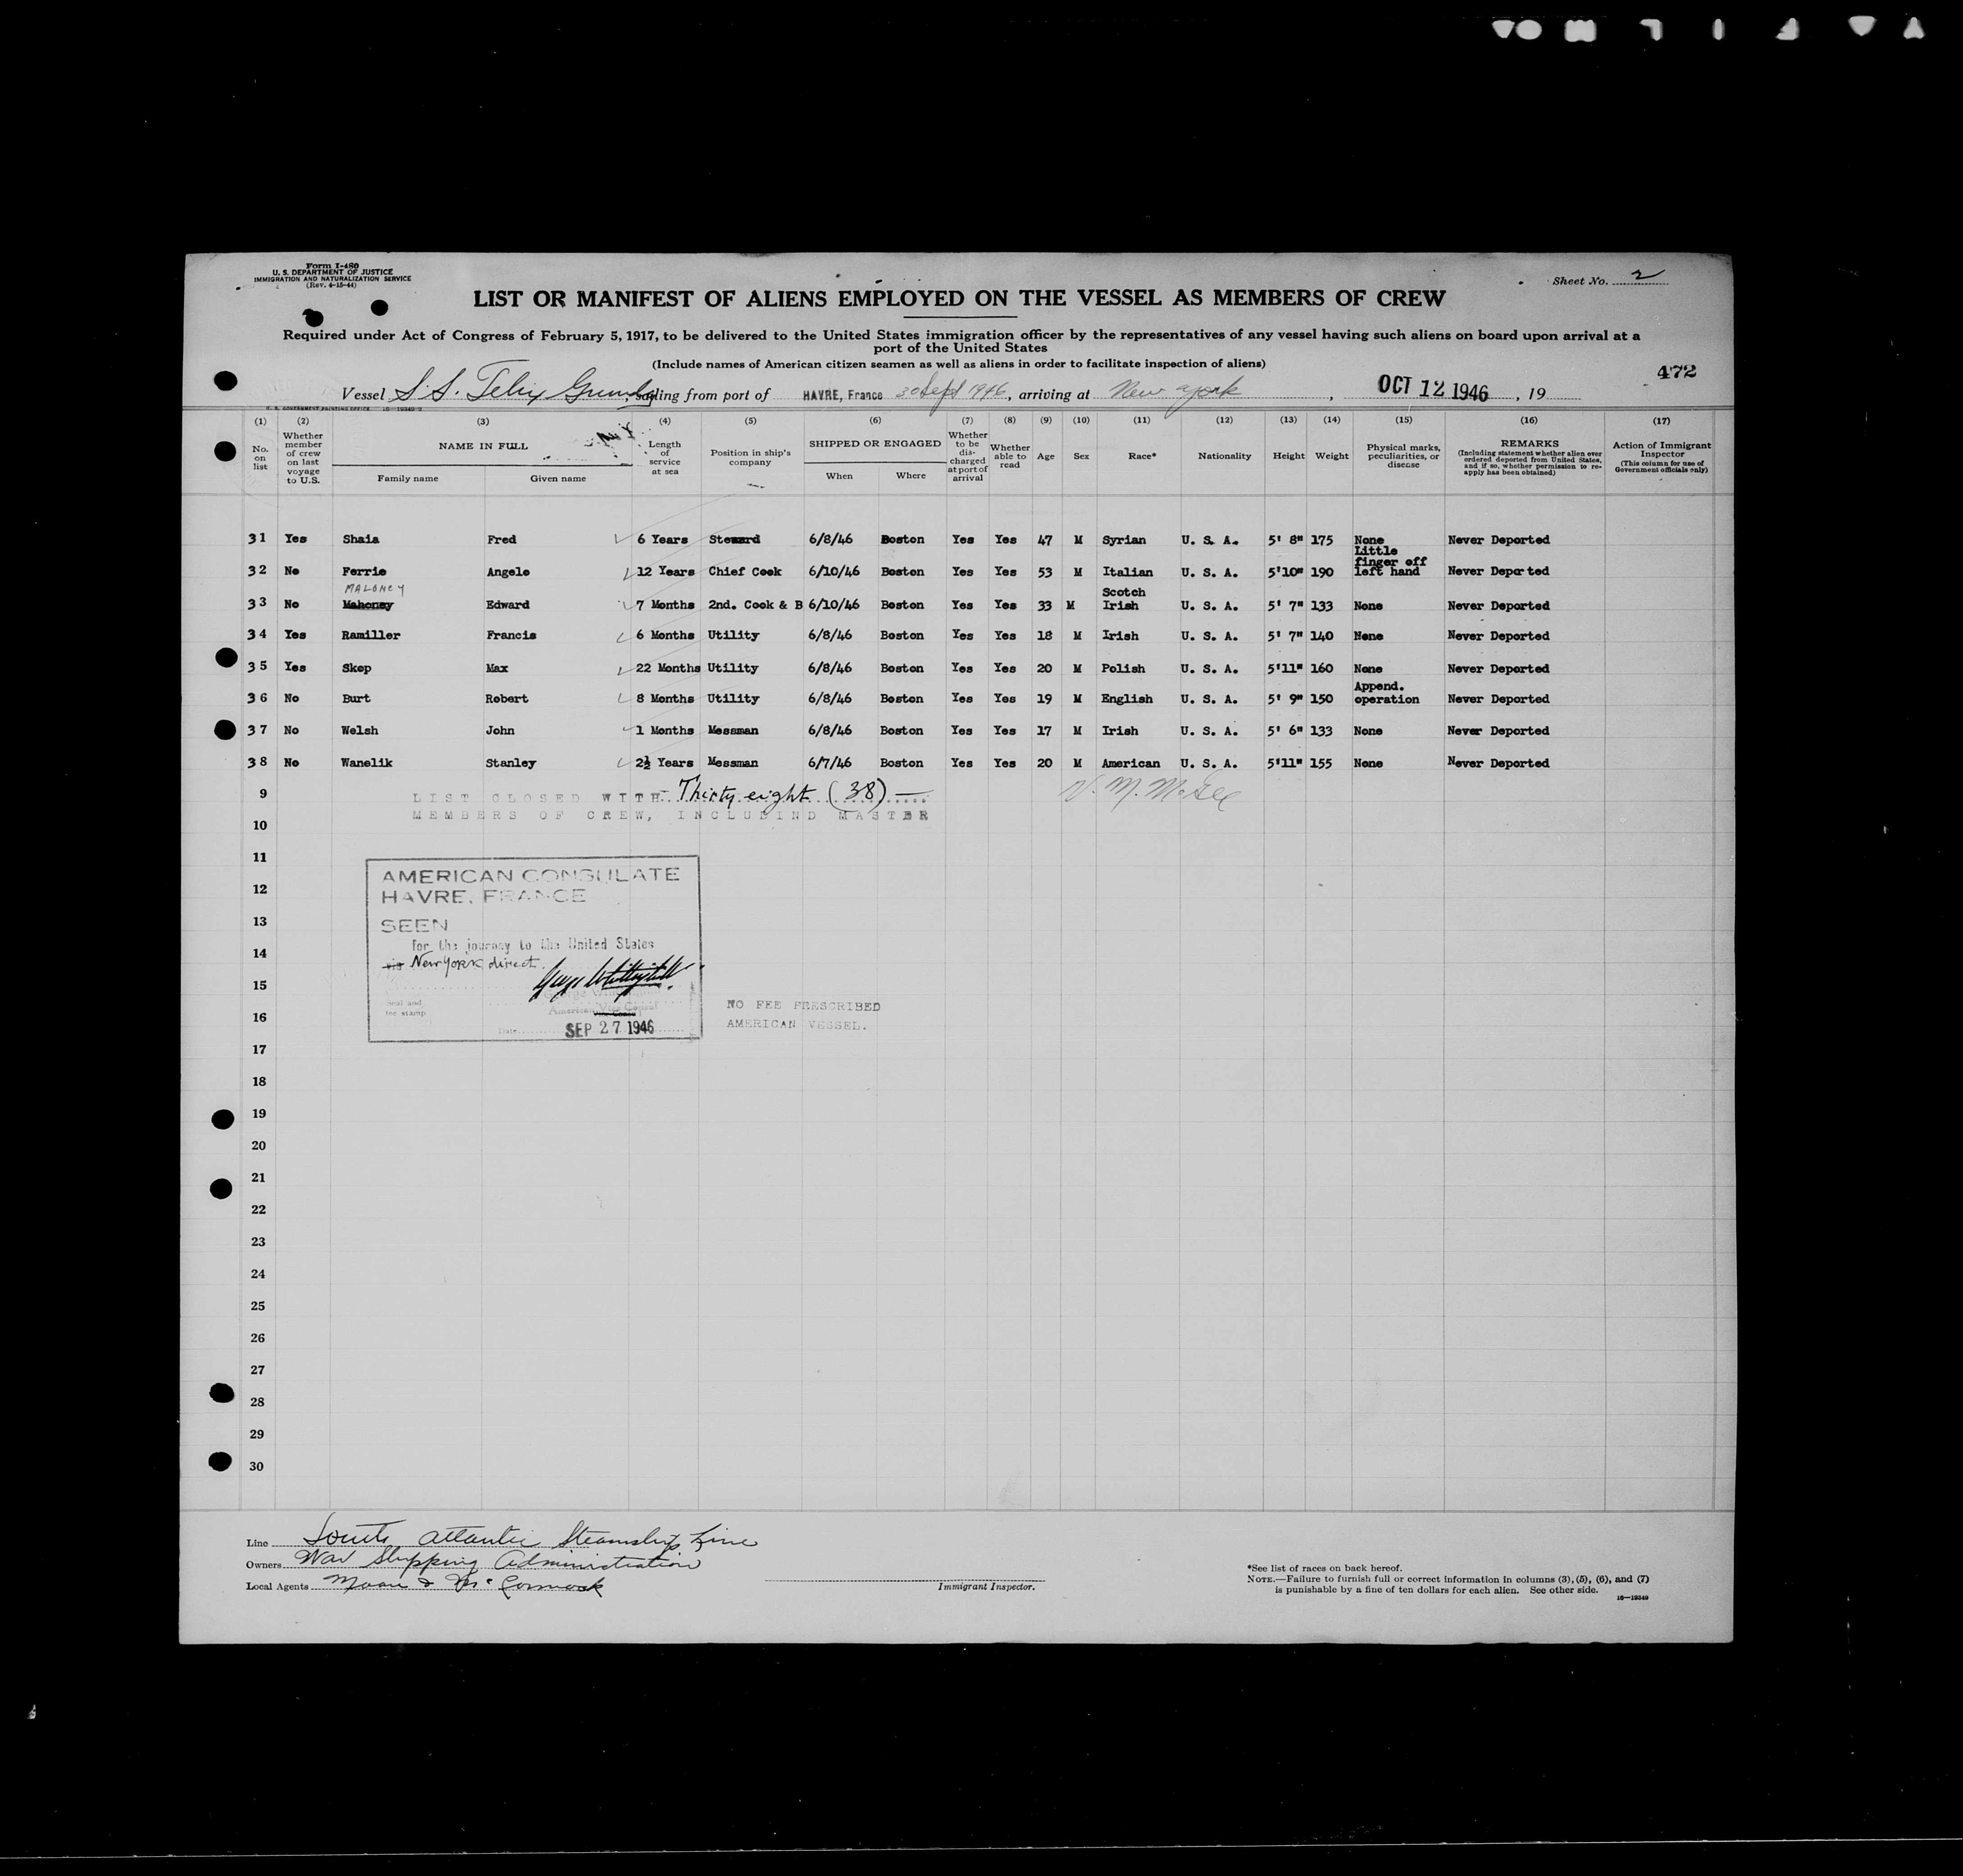
Task: Click the race entry 'Italian'
Action: (1127, 571)
